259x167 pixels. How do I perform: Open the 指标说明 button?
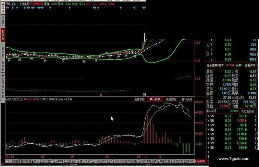coord(187,99)
